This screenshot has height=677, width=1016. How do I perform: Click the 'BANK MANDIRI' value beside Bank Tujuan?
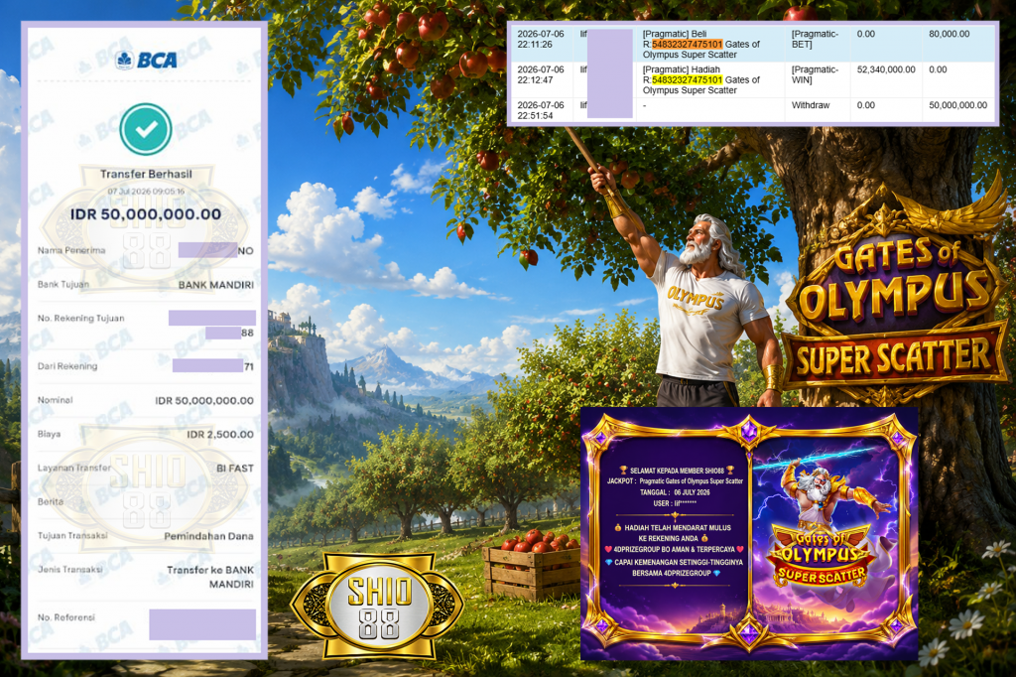215,285
